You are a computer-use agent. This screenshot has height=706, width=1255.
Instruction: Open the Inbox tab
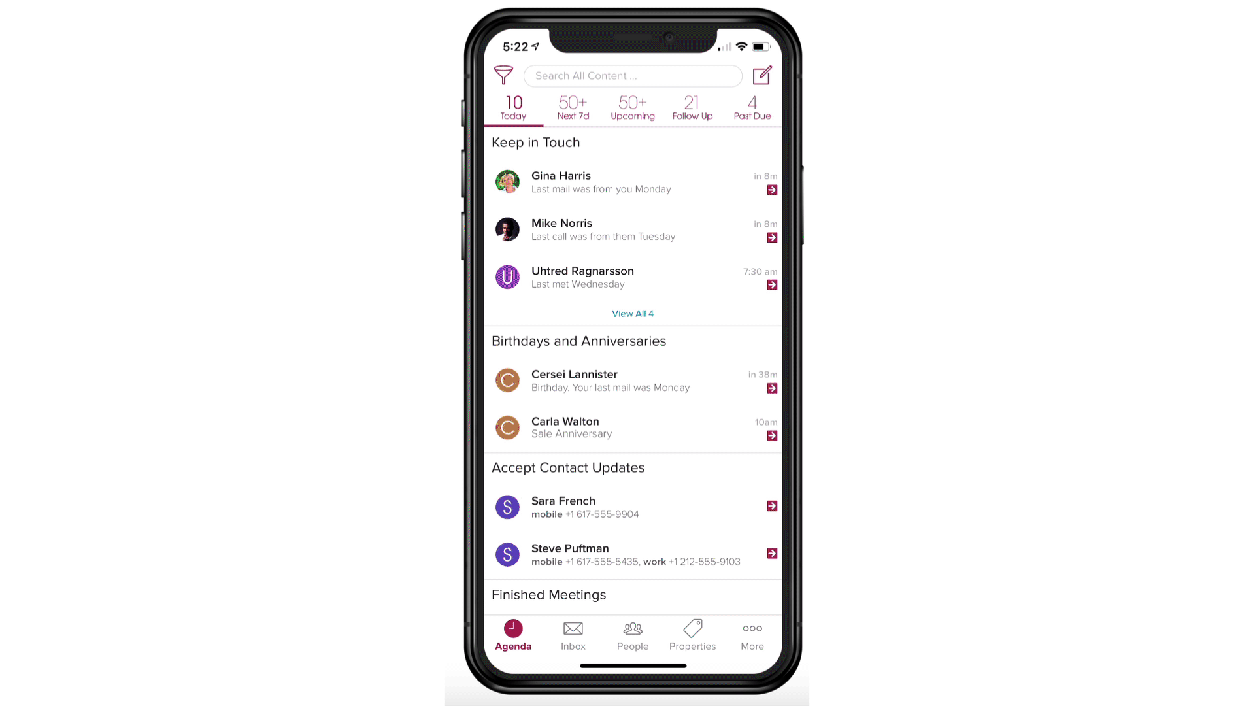coord(573,635)
